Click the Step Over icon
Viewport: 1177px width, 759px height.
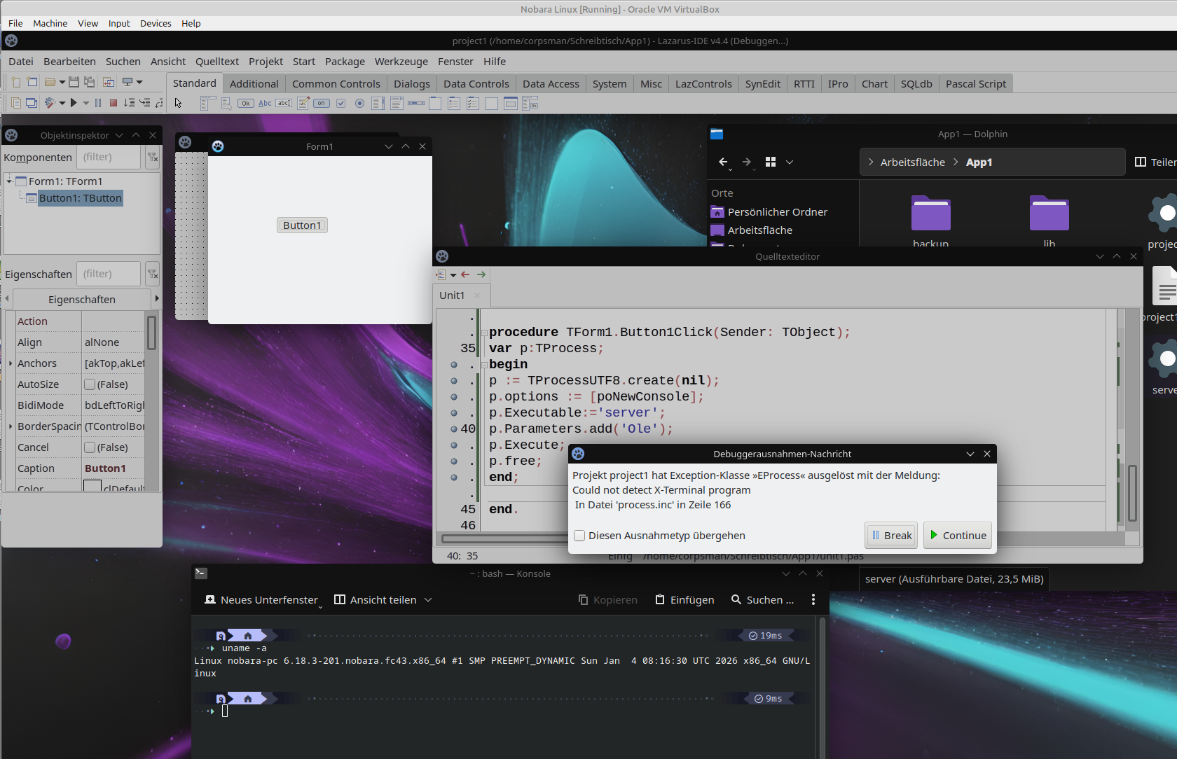(130, 103)
